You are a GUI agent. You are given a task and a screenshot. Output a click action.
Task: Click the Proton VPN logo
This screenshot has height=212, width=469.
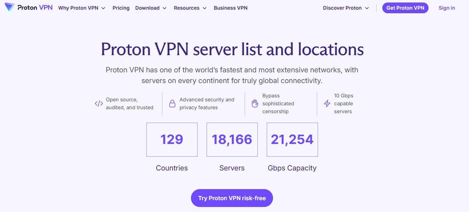click(x=28, y=7)
